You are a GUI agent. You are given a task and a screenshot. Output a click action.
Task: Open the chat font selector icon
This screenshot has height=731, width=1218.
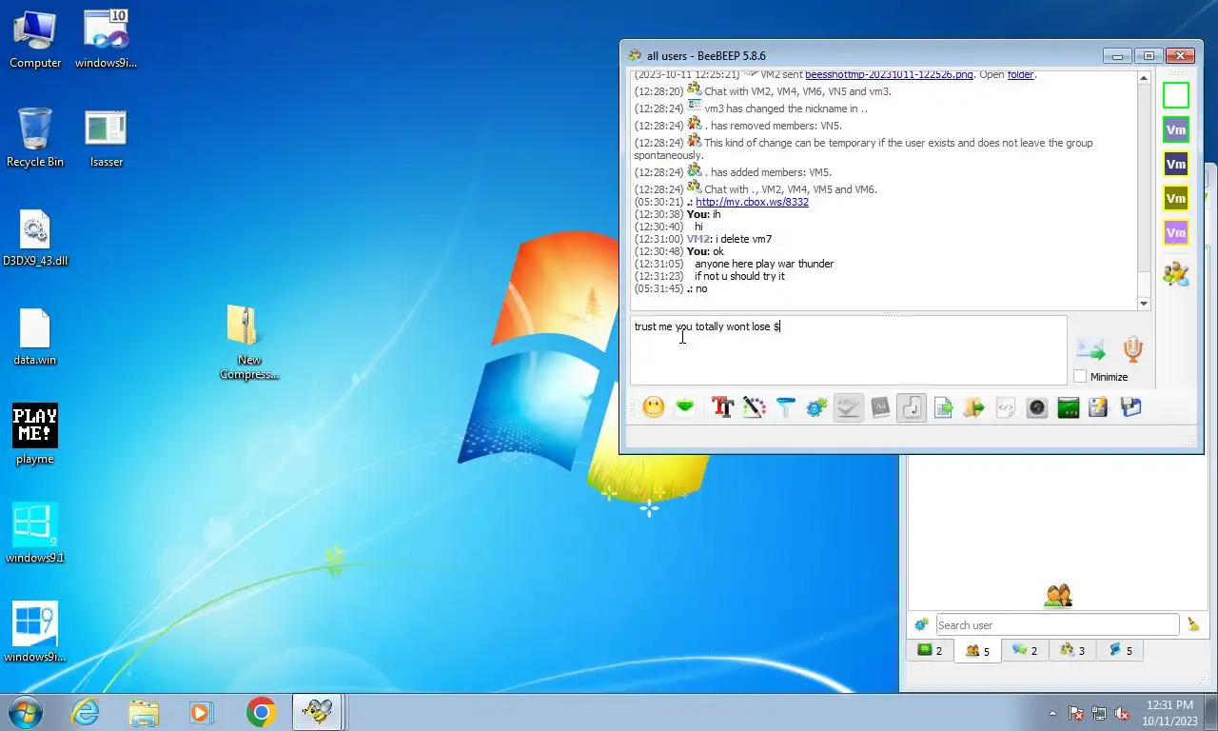(722, 407)
